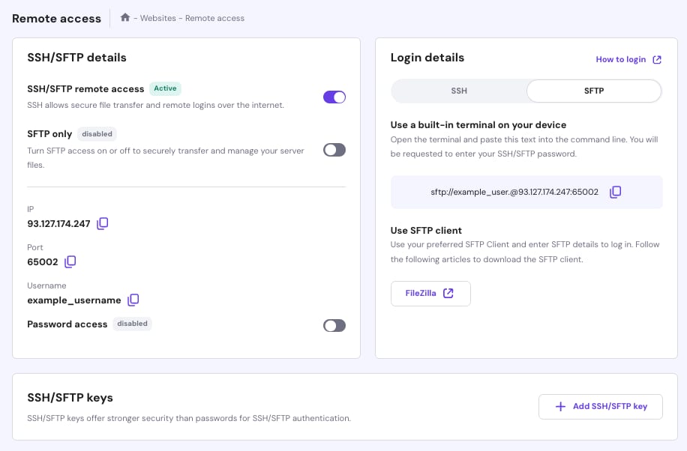Open the How to login link
Viewport: 687px width, 451px height.
point(620,60)
